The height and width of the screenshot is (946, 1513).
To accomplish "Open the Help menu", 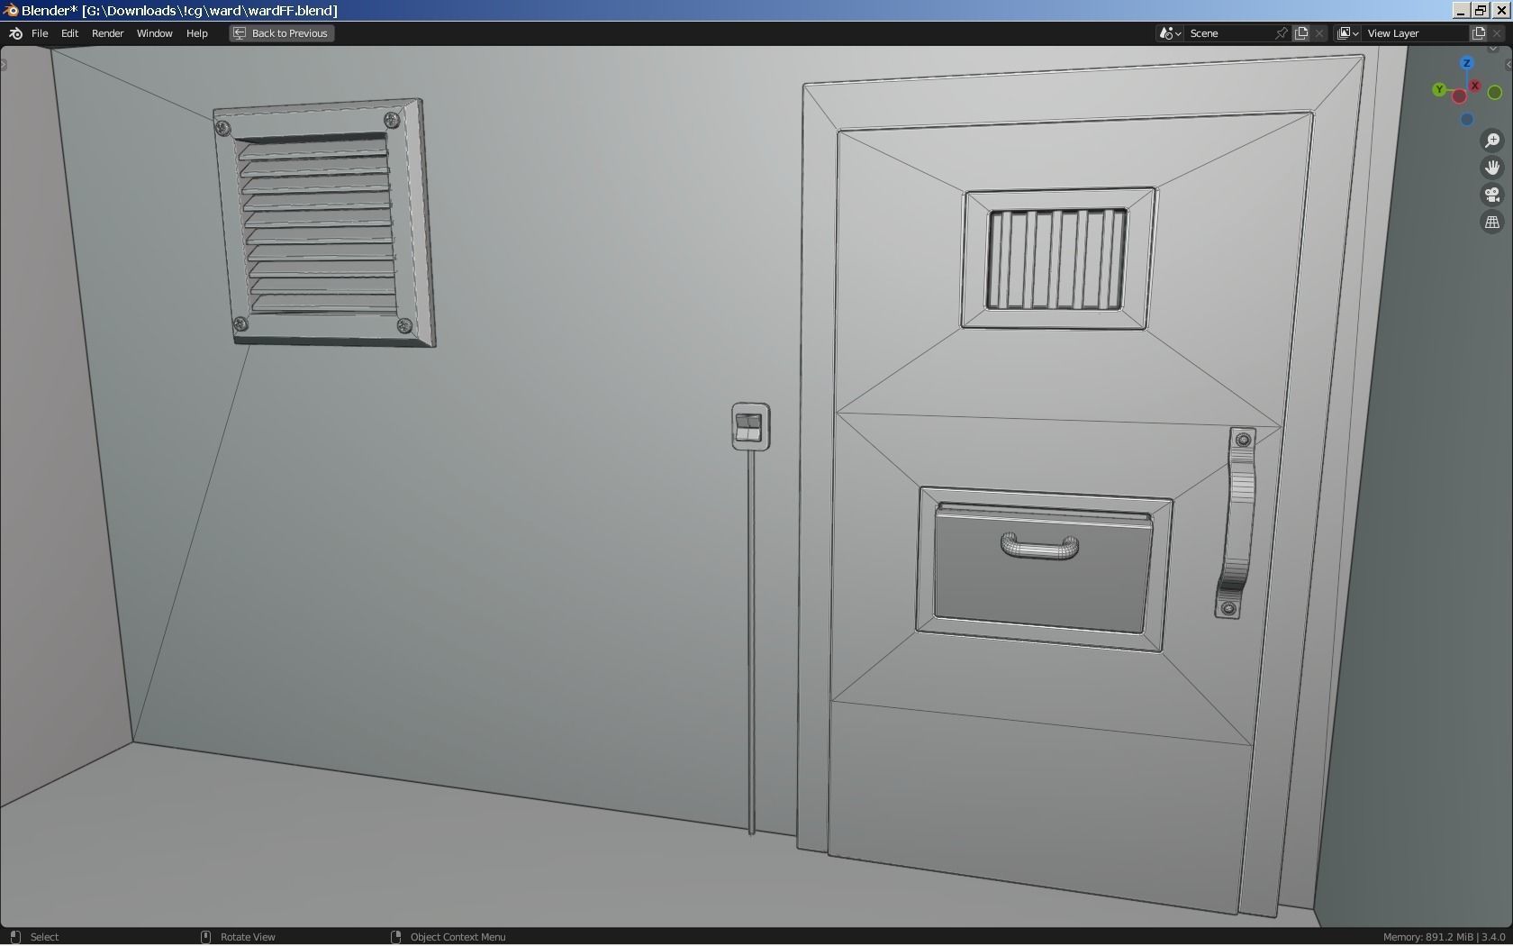I will point(196,33).
